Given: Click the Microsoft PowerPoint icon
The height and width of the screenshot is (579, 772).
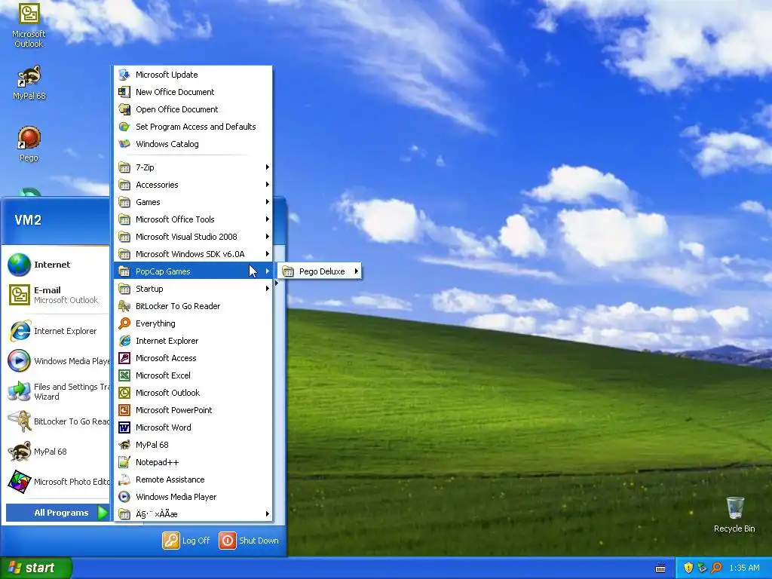Looking at the screenshot, I should (124, 409).
